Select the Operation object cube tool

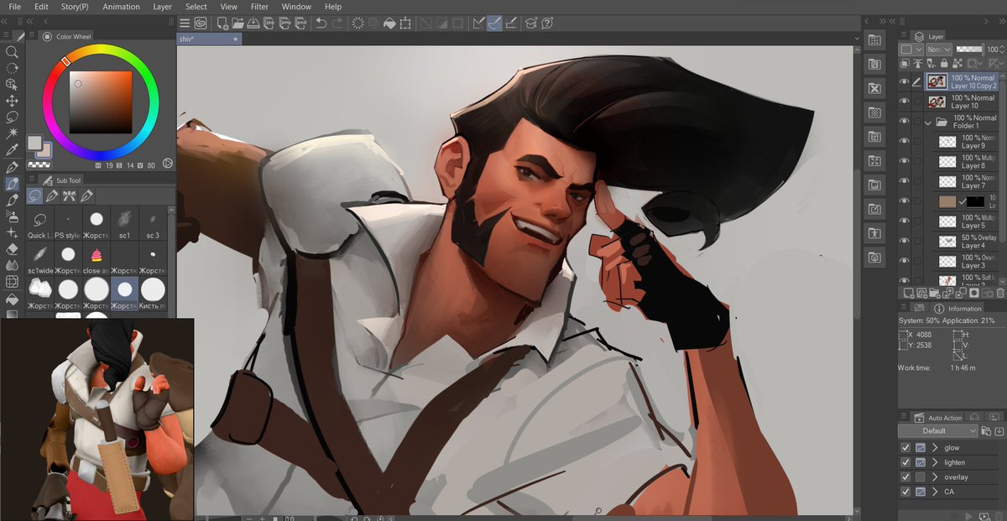click(12, 85)
